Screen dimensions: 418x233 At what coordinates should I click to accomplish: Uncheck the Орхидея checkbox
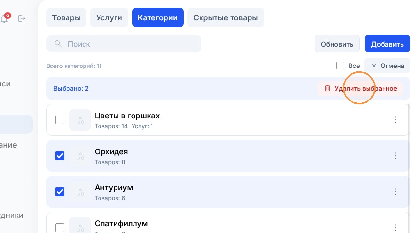(x=60, y=156)
